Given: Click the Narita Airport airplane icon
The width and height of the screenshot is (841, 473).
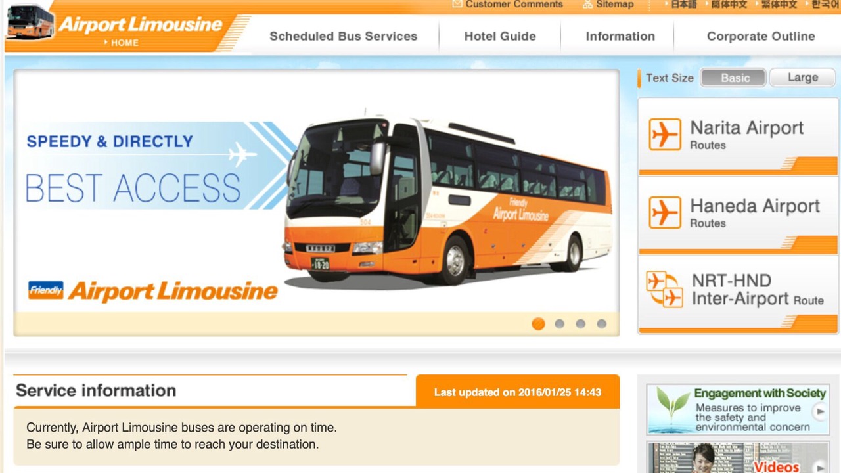Looking at the screenshot, I should 664,135.
